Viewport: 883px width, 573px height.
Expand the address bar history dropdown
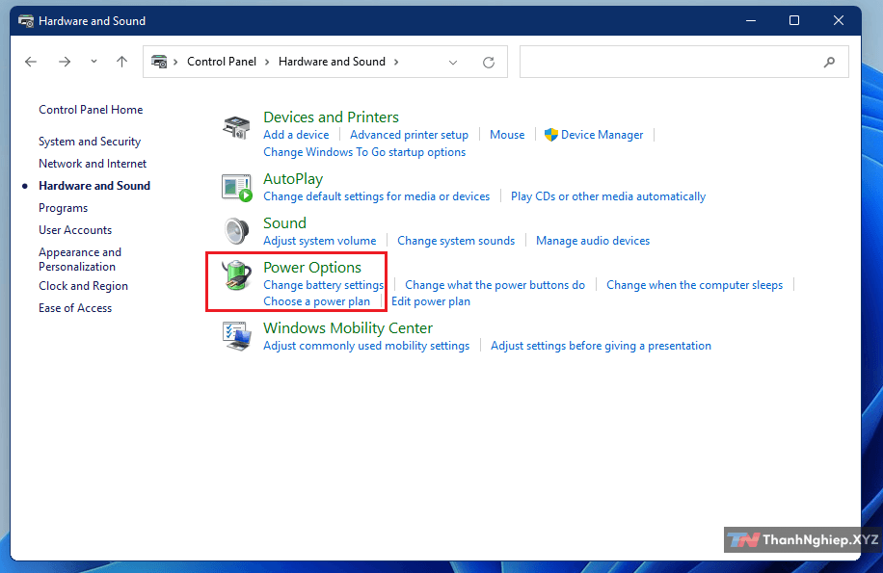[453, 63]
